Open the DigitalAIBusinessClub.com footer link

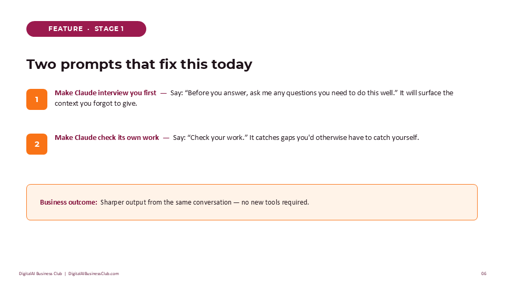coord(94,273)
